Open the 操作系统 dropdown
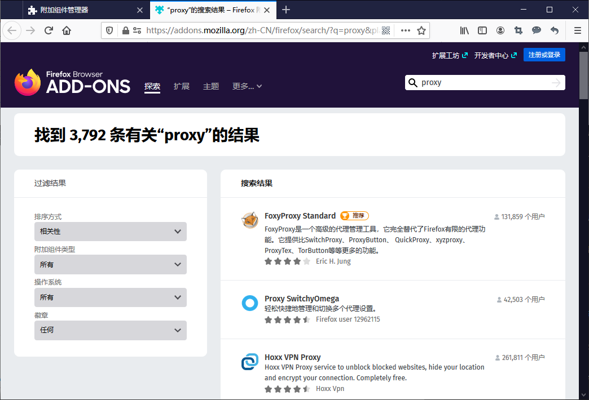The width and height of the screenshot is (589, 400). click(x=111, y=297)
